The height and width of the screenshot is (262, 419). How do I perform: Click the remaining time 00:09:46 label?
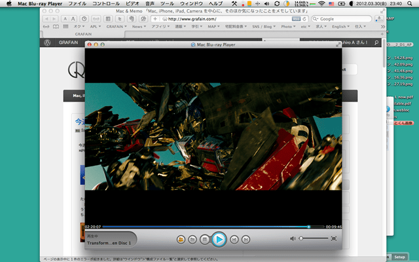(x=333, y=227)
